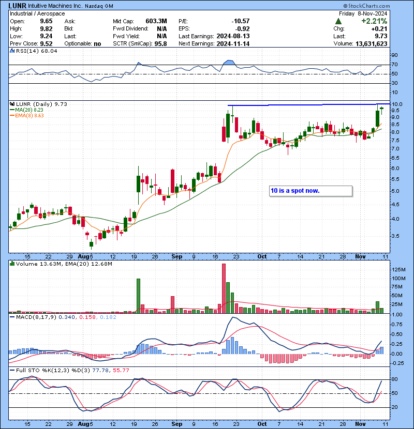Screen dimensions: 414x429
Task: Click the RSI(14) indicator icon
Action: pos(12,51)
